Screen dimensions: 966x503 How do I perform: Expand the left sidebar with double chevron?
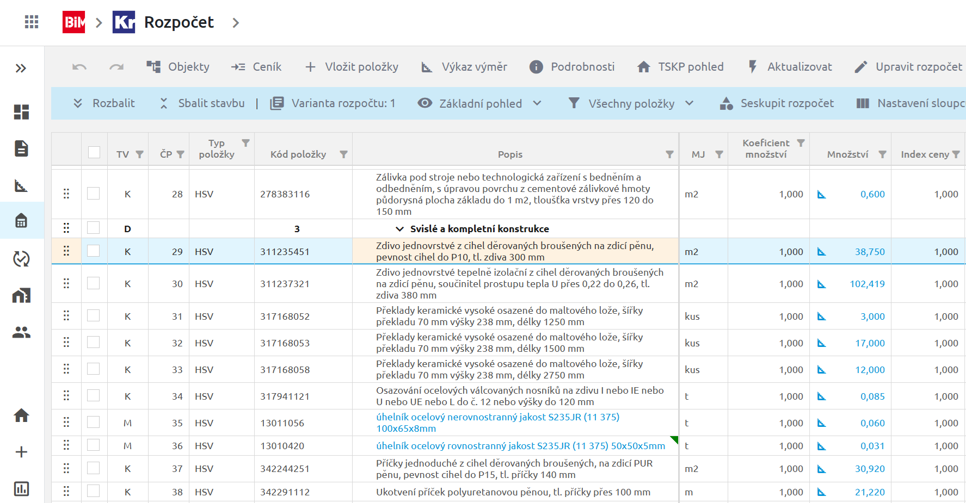[21, 69]
